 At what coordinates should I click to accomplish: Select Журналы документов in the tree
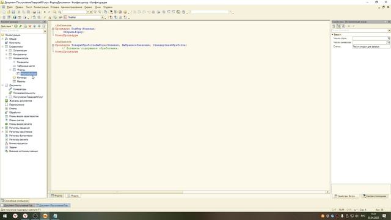click(20, 101)
